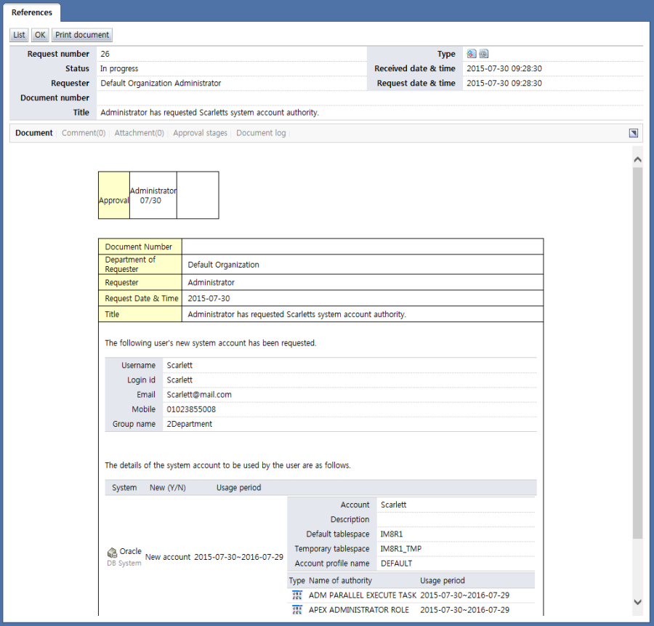Click the Administrator 07/30 approval cell
Screen dimensions: 654x626
pyautogui.click(x=153, y=195)
